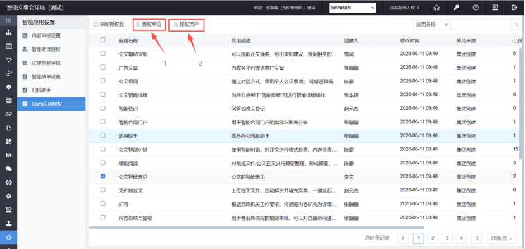Image resolution: width=525 pixels, height=249 pixels.
Task: Open the gear settings icon in sidebar
Action: pos(9,196)
